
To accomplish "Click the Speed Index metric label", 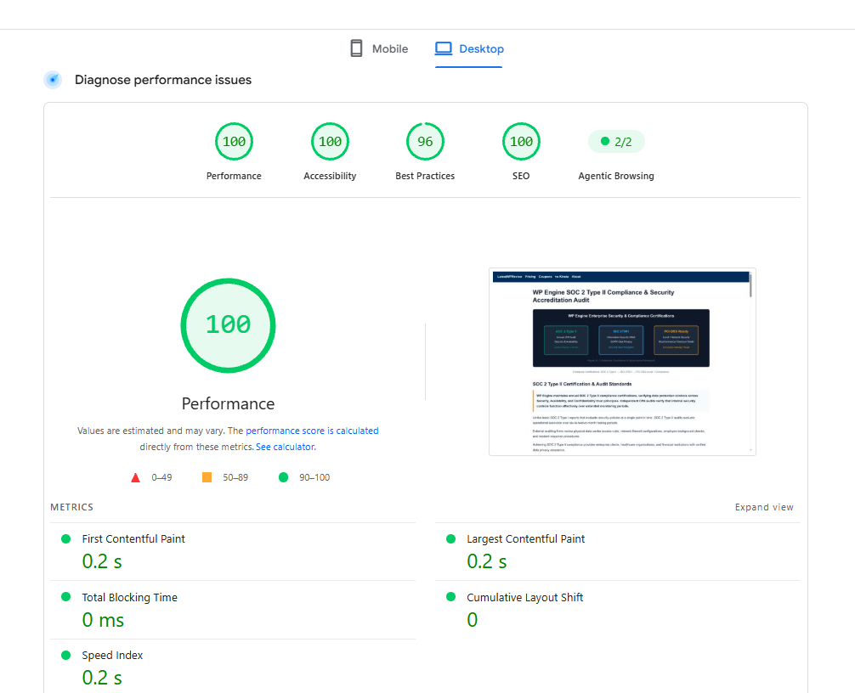I will pyautogui.click(x=112, y=656).
